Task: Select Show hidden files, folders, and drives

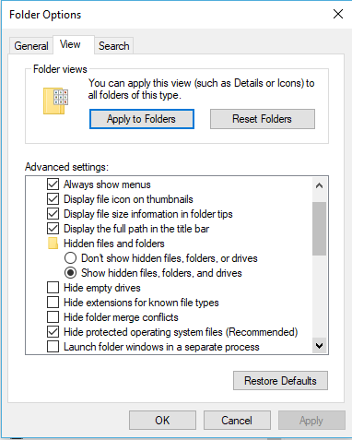Action: coord(70,273)
